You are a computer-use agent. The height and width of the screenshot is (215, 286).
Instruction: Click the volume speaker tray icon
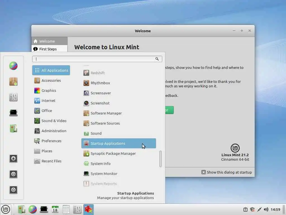pyautogui.click(x=266, y=209)
